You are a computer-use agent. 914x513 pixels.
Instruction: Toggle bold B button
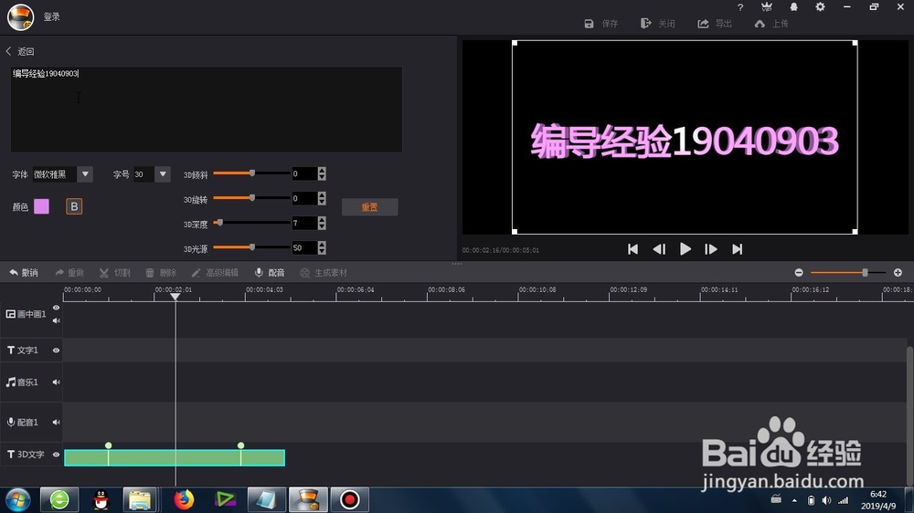tap(74, 206)
